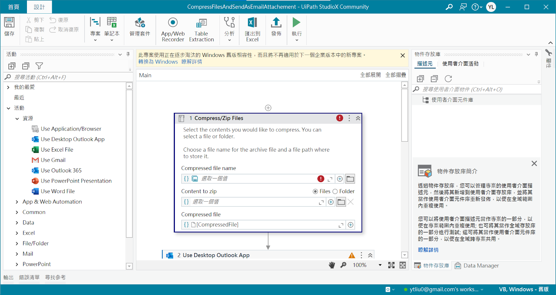Click 瞭解詳情 link in yellow banner
Screen dimensions: 556x295
pos(192,62)
